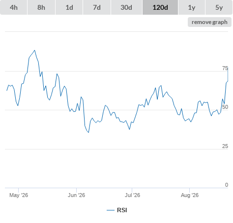Choose the 1d time range

[x=69, y=7]
